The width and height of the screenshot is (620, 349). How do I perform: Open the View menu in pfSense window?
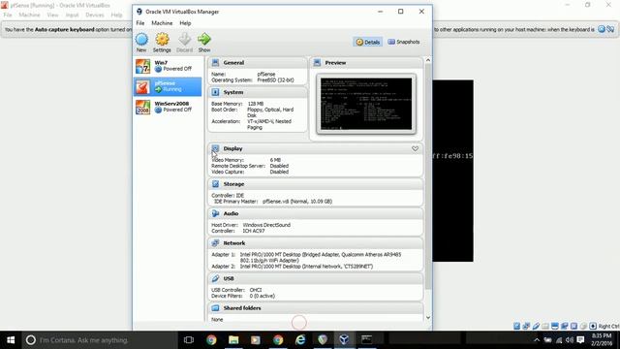[x=52, y=15]
